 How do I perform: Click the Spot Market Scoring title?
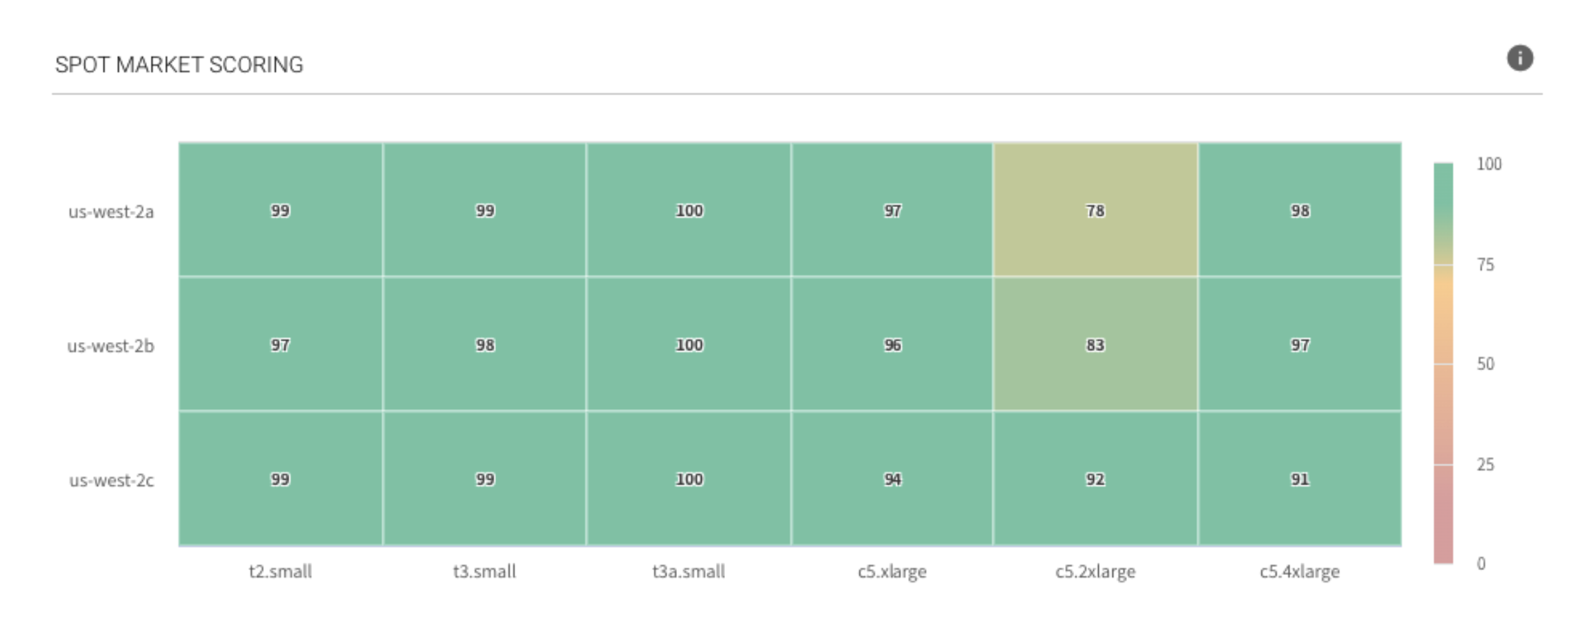point(179,64)
